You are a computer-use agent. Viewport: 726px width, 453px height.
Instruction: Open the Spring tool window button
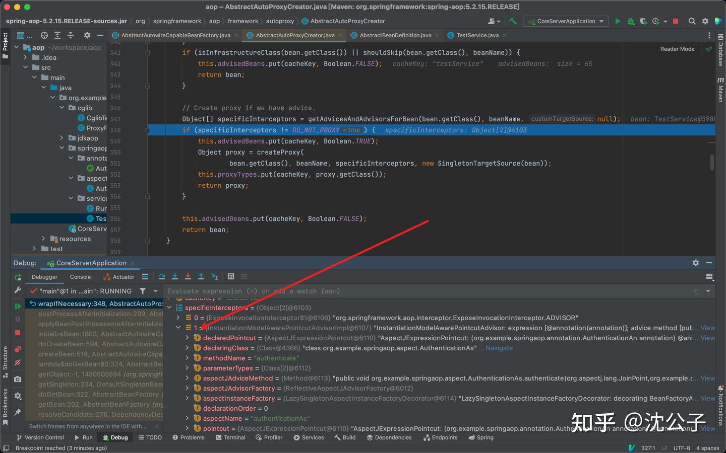(x=481, y=437)
